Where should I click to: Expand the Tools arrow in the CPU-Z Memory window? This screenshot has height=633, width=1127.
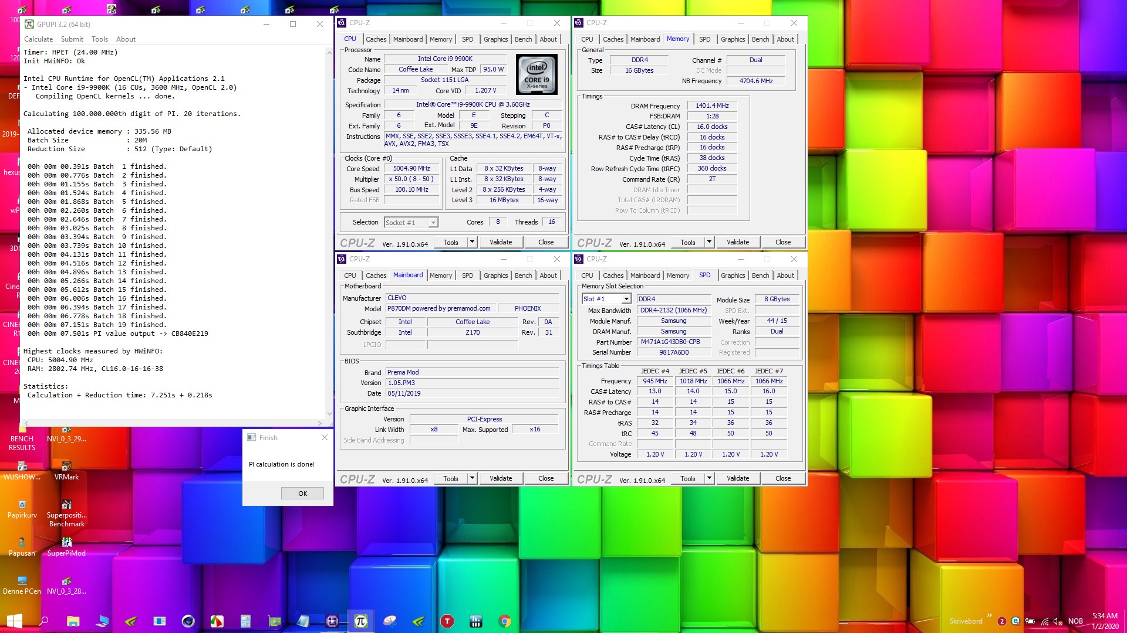(709, 242)
